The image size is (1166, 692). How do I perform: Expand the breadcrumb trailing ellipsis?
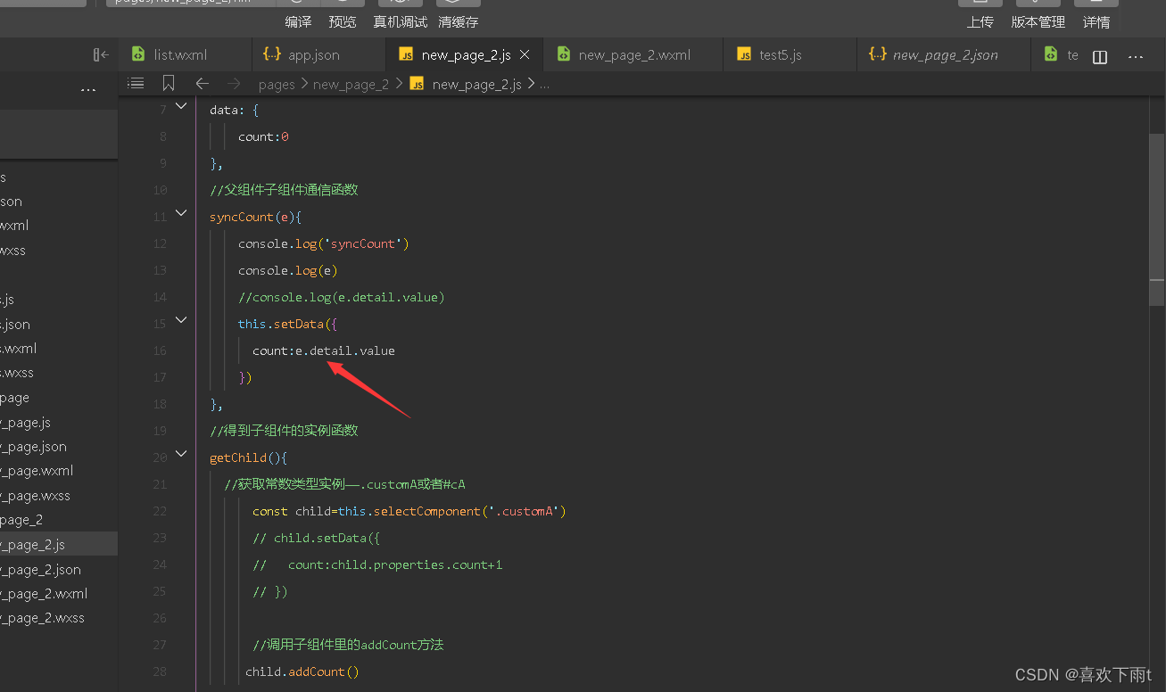pyautogui.click(x=545, y=84)
